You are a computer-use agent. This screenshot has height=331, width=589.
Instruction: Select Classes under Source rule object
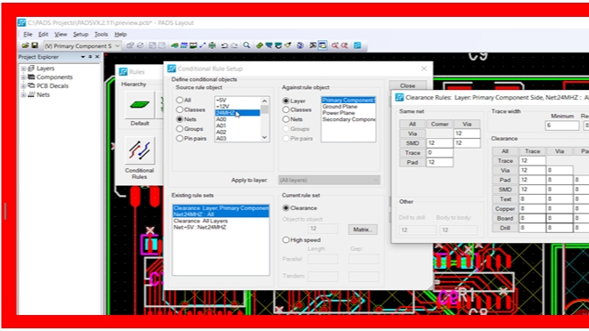pos(180,109)
